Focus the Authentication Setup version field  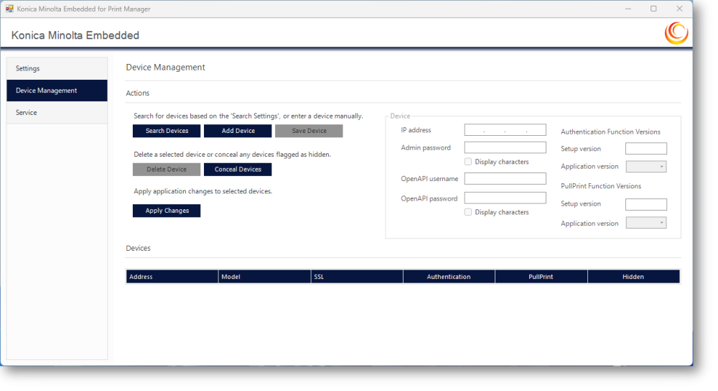pyautogui.click(x=646, y=149)
